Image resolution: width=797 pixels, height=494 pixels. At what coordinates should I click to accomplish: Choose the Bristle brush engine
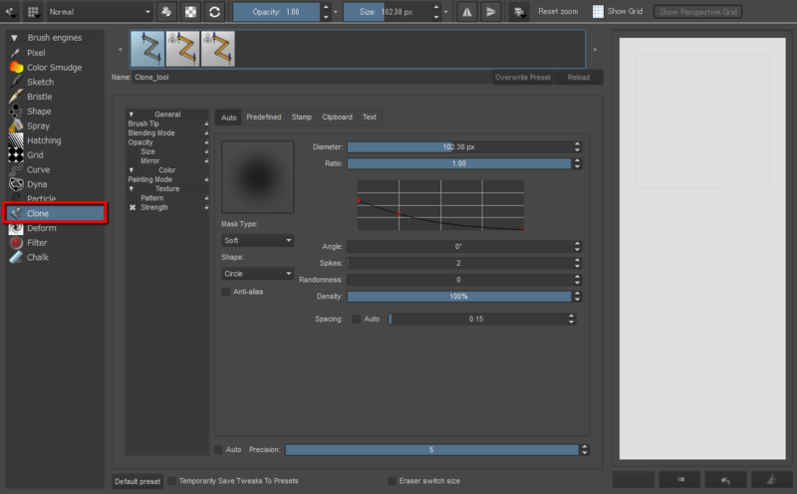point(39,97)
